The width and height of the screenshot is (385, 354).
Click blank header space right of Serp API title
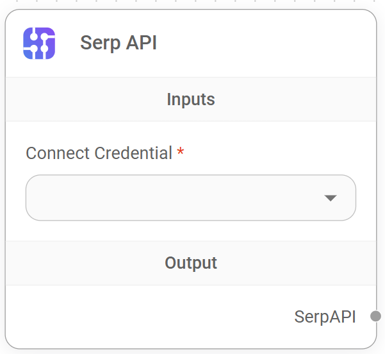[x=269, y=43]
